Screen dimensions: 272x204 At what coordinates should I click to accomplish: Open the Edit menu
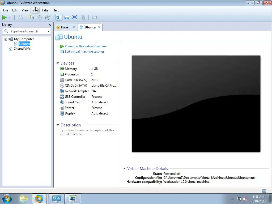click(15, 10)
